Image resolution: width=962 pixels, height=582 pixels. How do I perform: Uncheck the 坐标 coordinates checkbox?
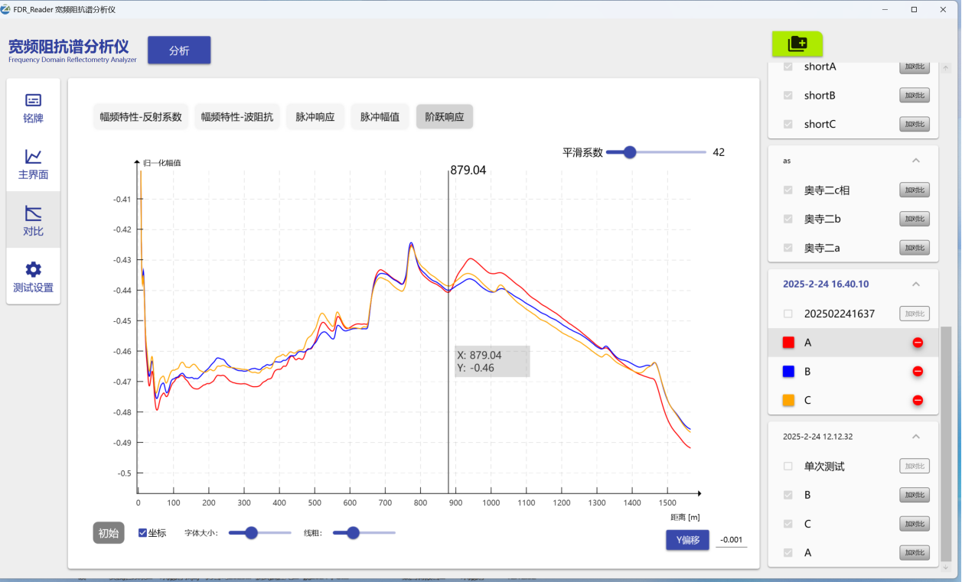[144, 532]
